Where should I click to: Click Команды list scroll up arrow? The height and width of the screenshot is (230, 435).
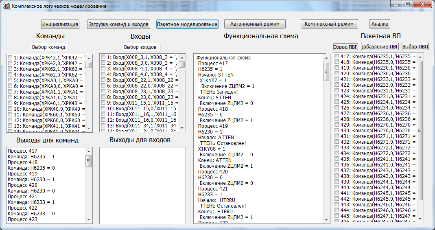coord(89,58)
